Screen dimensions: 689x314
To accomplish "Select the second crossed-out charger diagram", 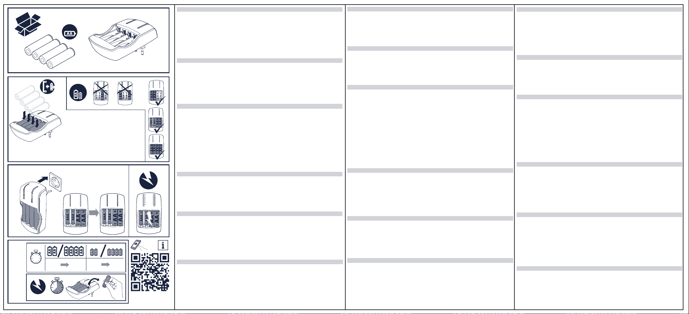I will coord(125,92).
